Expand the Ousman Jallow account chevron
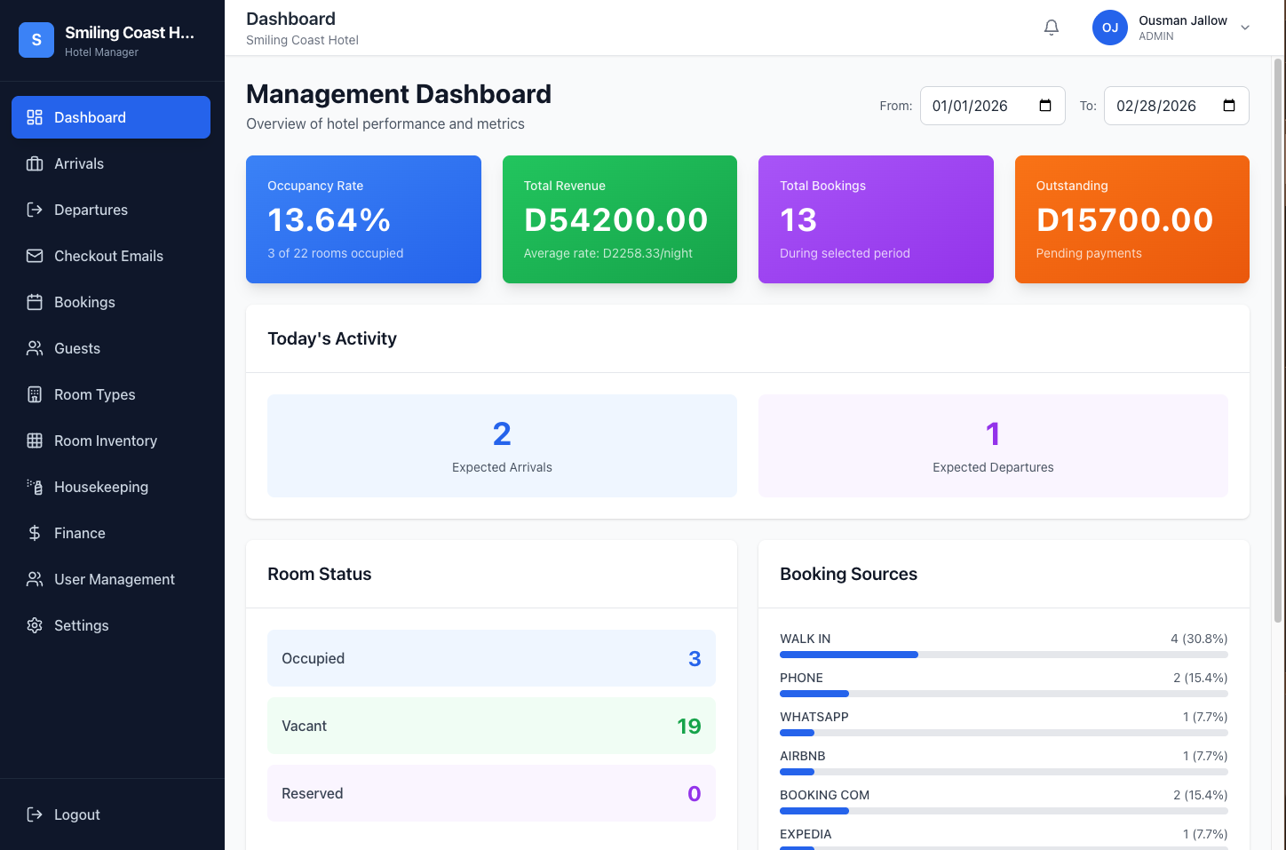1286x850 pixels. [1245, 28]
